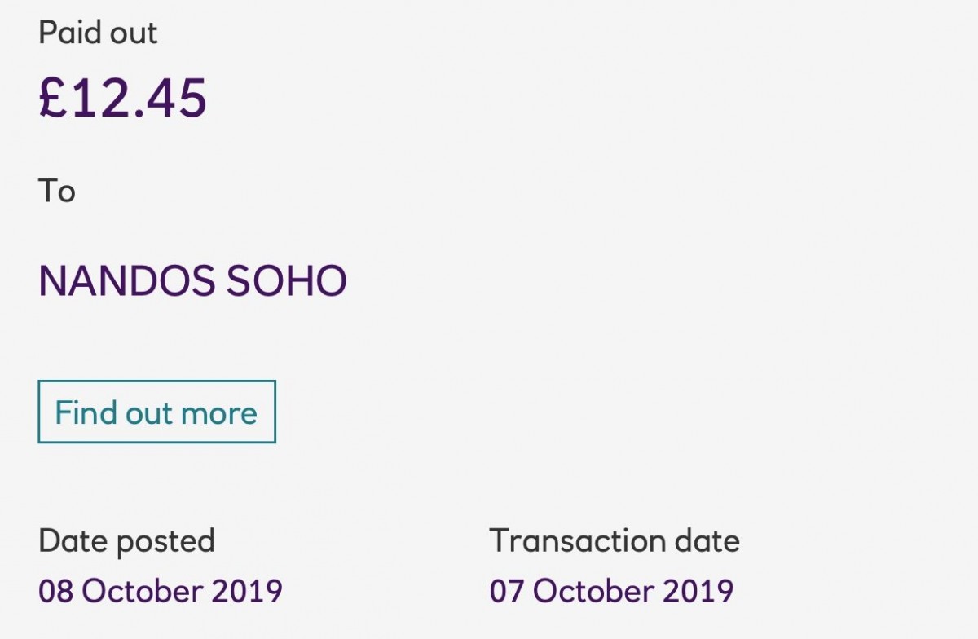978x639 pixels.
Task: Select the 08 October 2019 posted date
Action: pos(161,591)
